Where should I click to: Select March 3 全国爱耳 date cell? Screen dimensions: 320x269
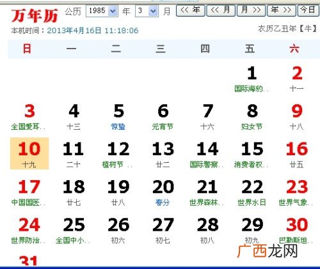pos(29,116)
